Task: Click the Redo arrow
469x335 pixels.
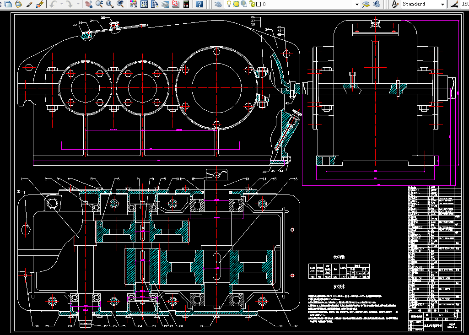Action: tap(70, 4)
